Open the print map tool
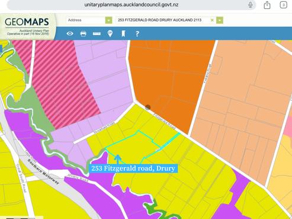The width and height of the screenshot is (292, 219). (x=84, y=34)
